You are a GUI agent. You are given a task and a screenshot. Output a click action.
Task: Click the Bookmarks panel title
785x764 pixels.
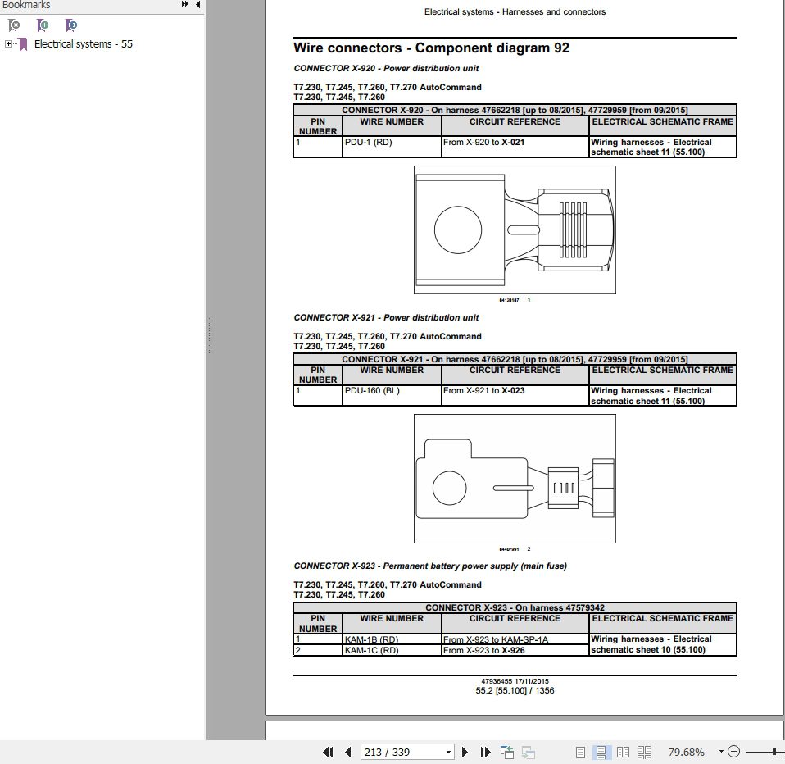(x=26, y=5)
